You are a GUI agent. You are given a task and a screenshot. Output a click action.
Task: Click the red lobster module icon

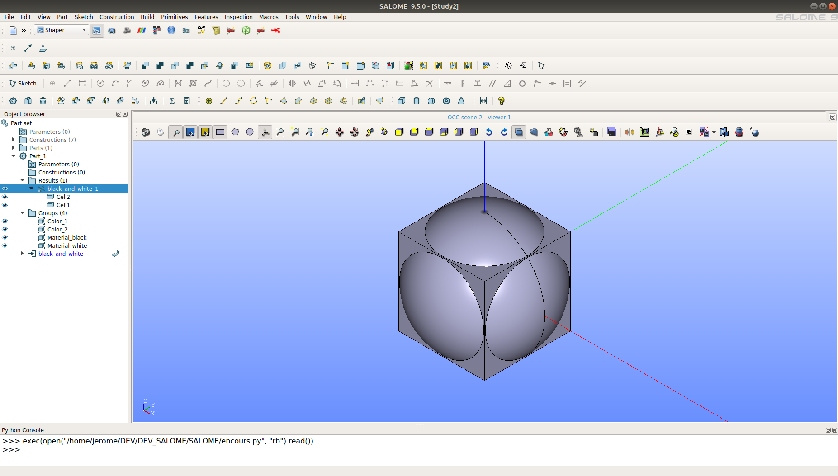(x=276, y=30)
